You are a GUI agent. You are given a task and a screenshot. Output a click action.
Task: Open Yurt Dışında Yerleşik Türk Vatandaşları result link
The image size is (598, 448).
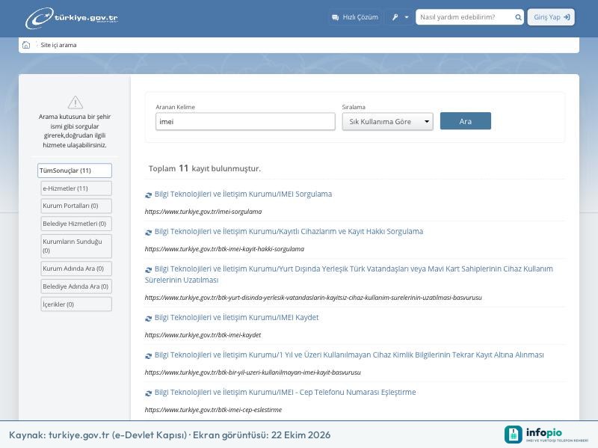click(x=349, y=274)
